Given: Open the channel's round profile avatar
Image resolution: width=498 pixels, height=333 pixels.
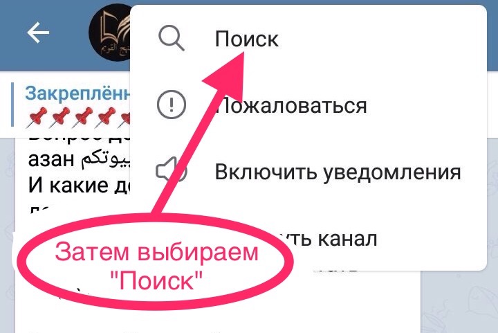Looking at the screenshot, I should point(110,33).
